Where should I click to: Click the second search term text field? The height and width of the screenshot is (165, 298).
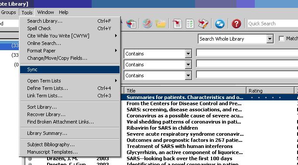tap(247, 63)
